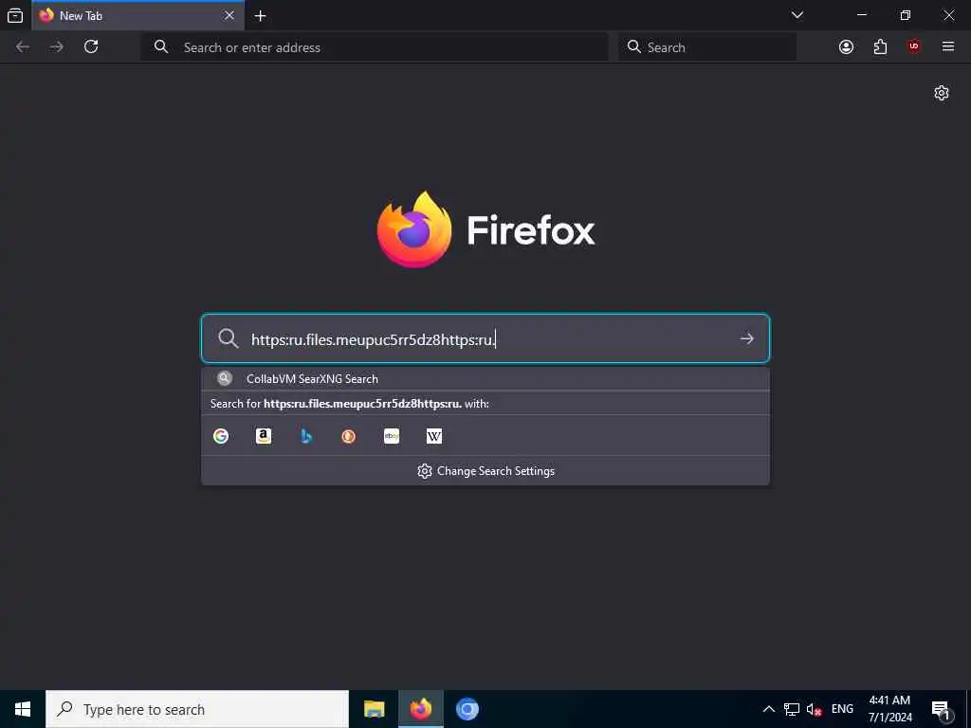Click "Search for https:ru.files.meupuc5rr5dz8https:ru. with:" text
971x728 pixels.
[x=349, y=404]
